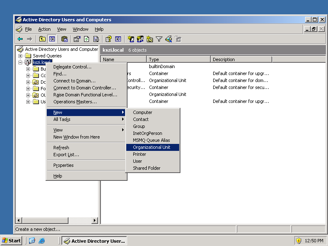Expand the Users tree node

[28, 102]
